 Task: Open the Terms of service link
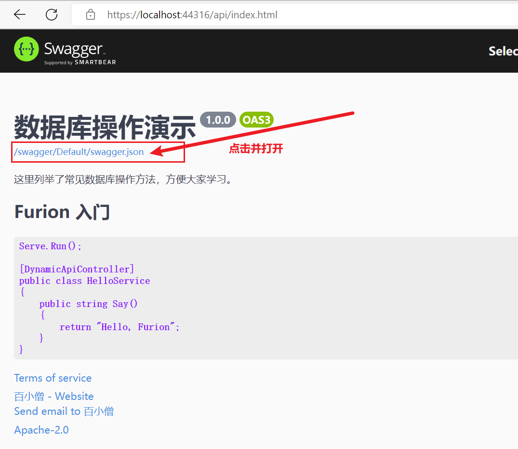click(53, 378)
